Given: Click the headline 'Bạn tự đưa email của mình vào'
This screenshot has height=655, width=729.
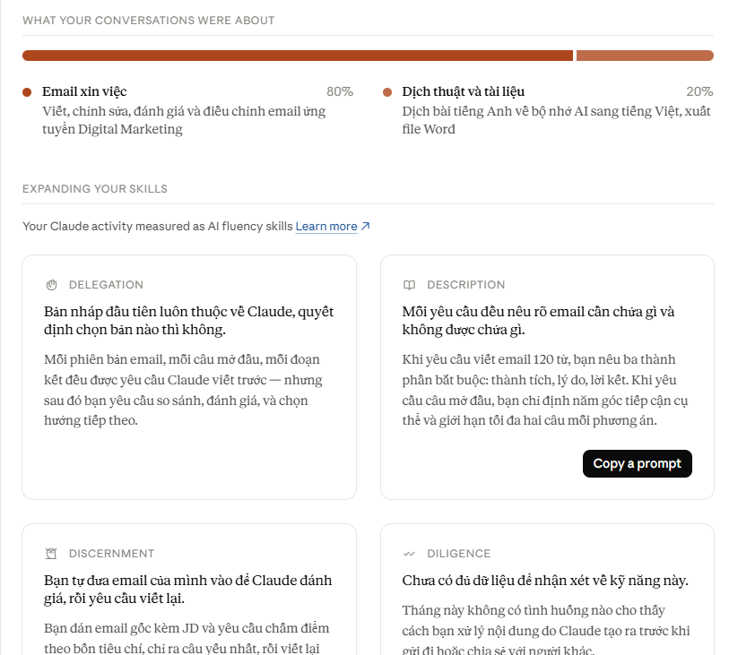Looking at the screenshot, I should [187, 589].
